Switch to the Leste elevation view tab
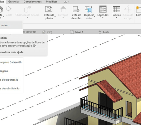The height and width of the screenshot is (125, 141). pos(104,32)
